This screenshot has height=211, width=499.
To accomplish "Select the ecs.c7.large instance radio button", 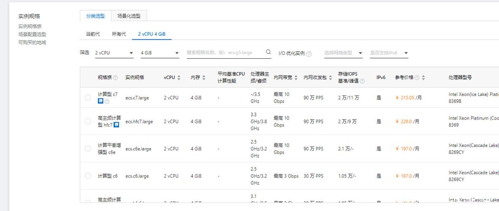I will tap(88, 97).
